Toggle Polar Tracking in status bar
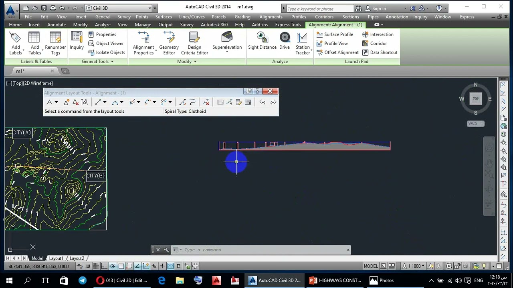 tap(113, 266)
